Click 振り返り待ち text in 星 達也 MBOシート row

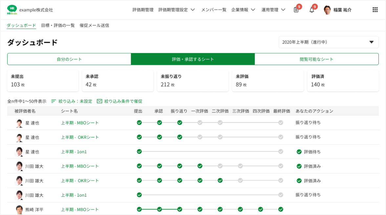(308, 123)
